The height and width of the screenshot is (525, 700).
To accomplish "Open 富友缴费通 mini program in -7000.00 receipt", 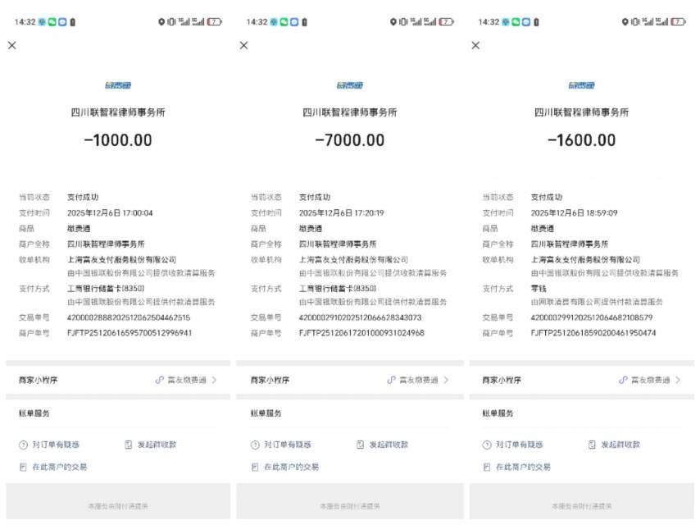I will [x=418, y=381].
